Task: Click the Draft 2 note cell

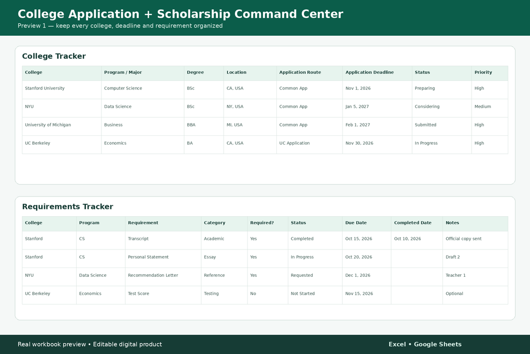Action: pos(475,259)
